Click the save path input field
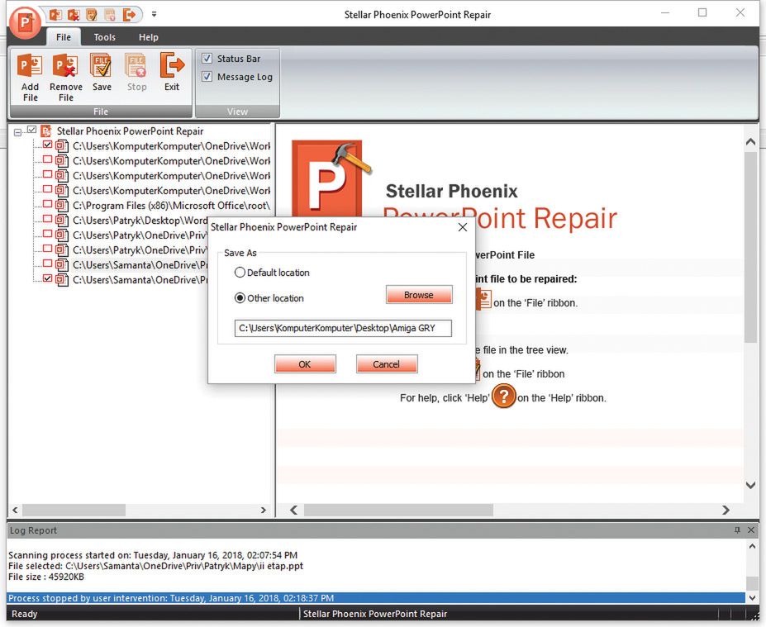This screenshot has width=766, height=627. pos(343,328)
